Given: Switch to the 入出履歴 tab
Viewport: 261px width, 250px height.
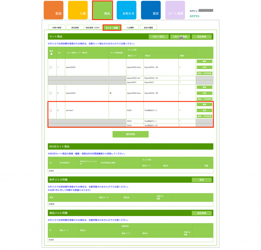Looking at the screenshot, I should [x=130, y=28].
